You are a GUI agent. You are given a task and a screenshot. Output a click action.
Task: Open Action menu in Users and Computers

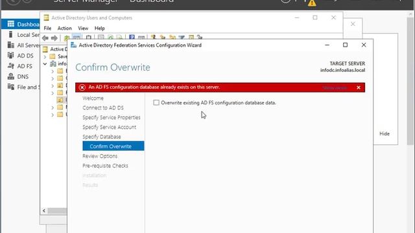[x=65, y=28]
